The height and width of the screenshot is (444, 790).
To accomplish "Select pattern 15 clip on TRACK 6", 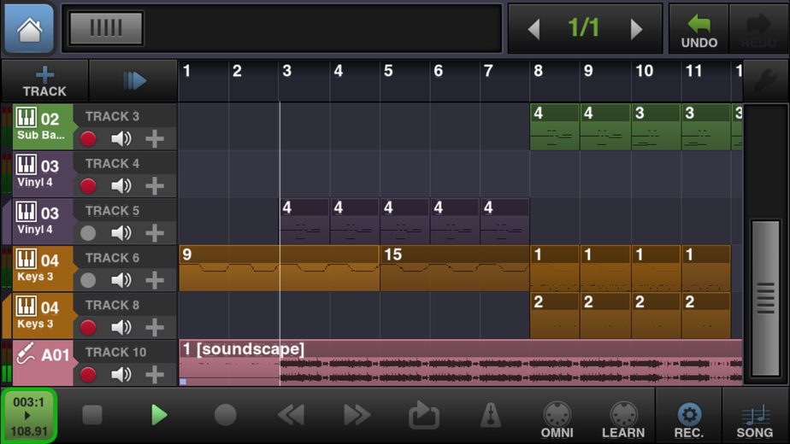I will (455, 268).
